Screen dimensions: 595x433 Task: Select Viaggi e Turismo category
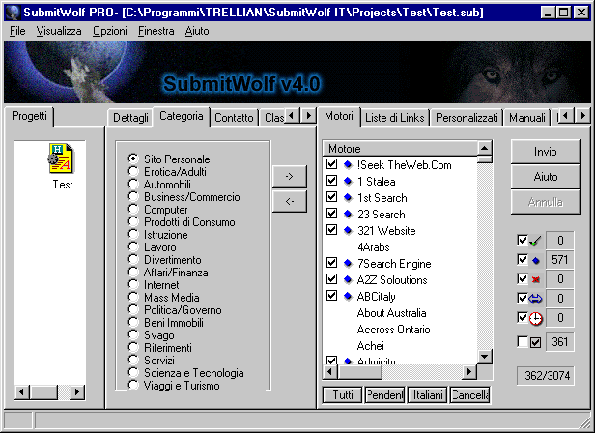pyautogui.click(x=133, y=385)
